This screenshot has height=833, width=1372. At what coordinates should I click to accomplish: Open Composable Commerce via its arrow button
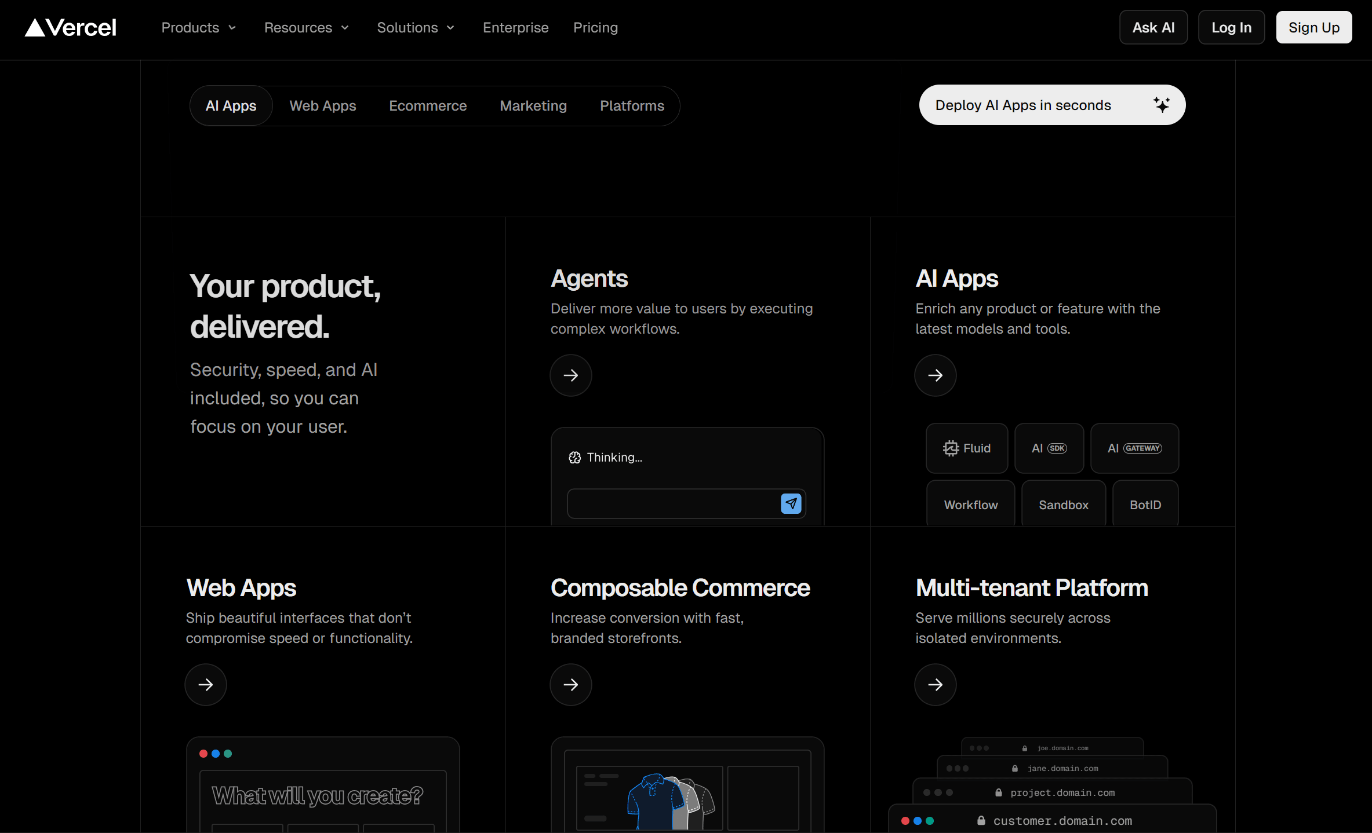tap(570, 685)
